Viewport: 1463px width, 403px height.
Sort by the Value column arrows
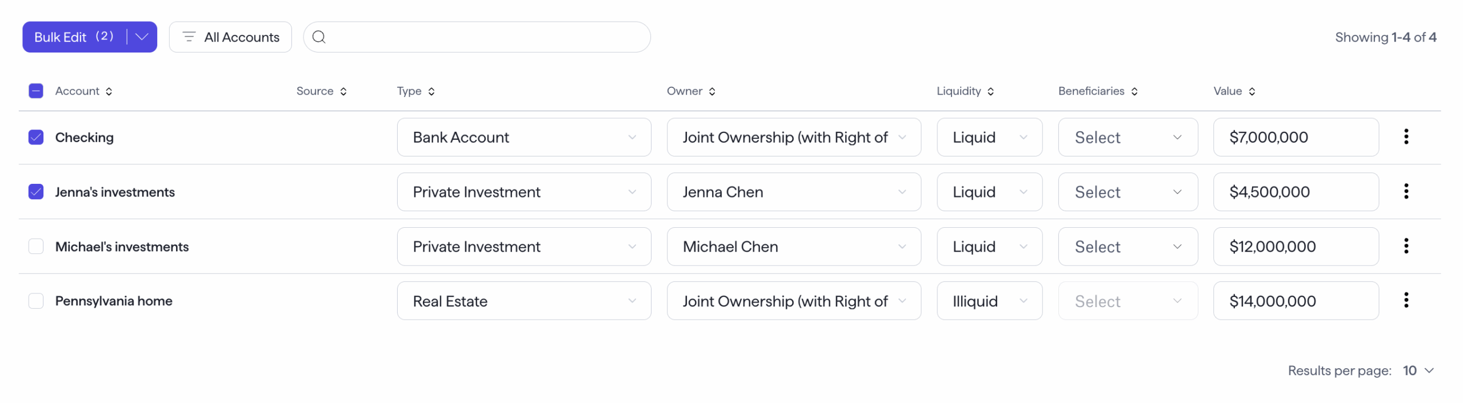[1251, 91]
